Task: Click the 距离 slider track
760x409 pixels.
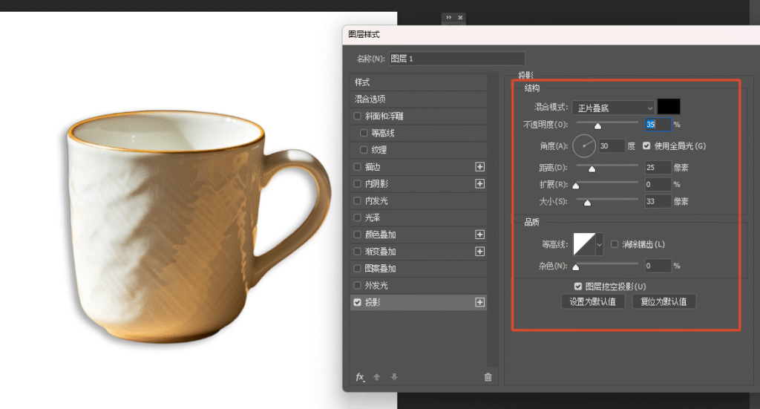Action: [x=607, y=166]
